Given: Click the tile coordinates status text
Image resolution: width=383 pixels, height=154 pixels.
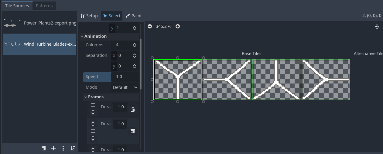Looking at the screenshot, I should point(372,16).
